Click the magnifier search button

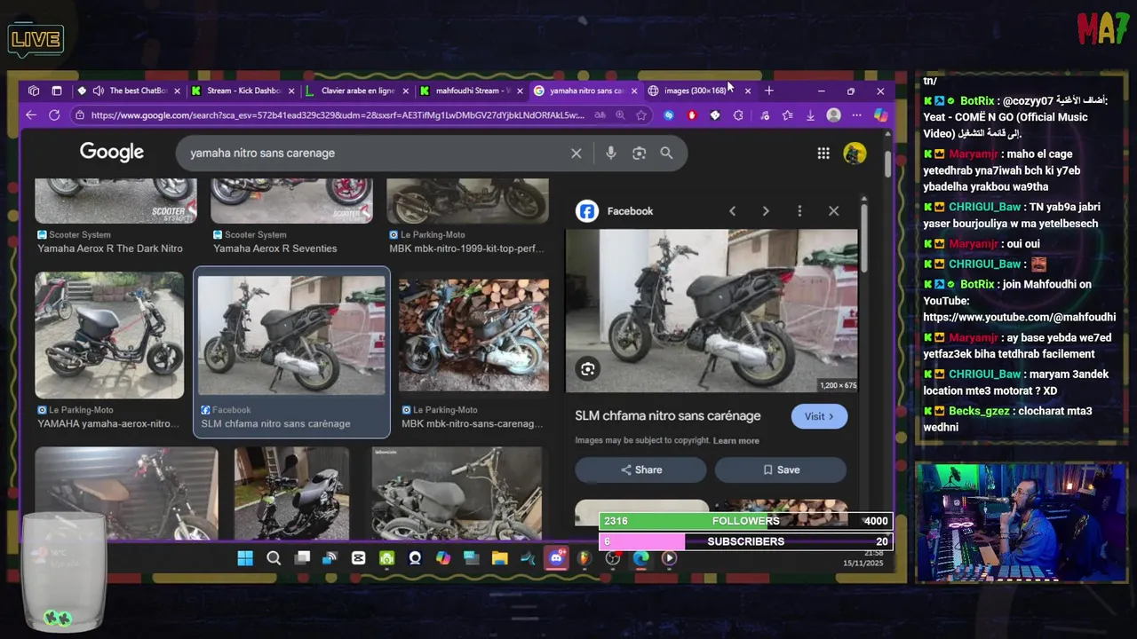tap(666, 154)
